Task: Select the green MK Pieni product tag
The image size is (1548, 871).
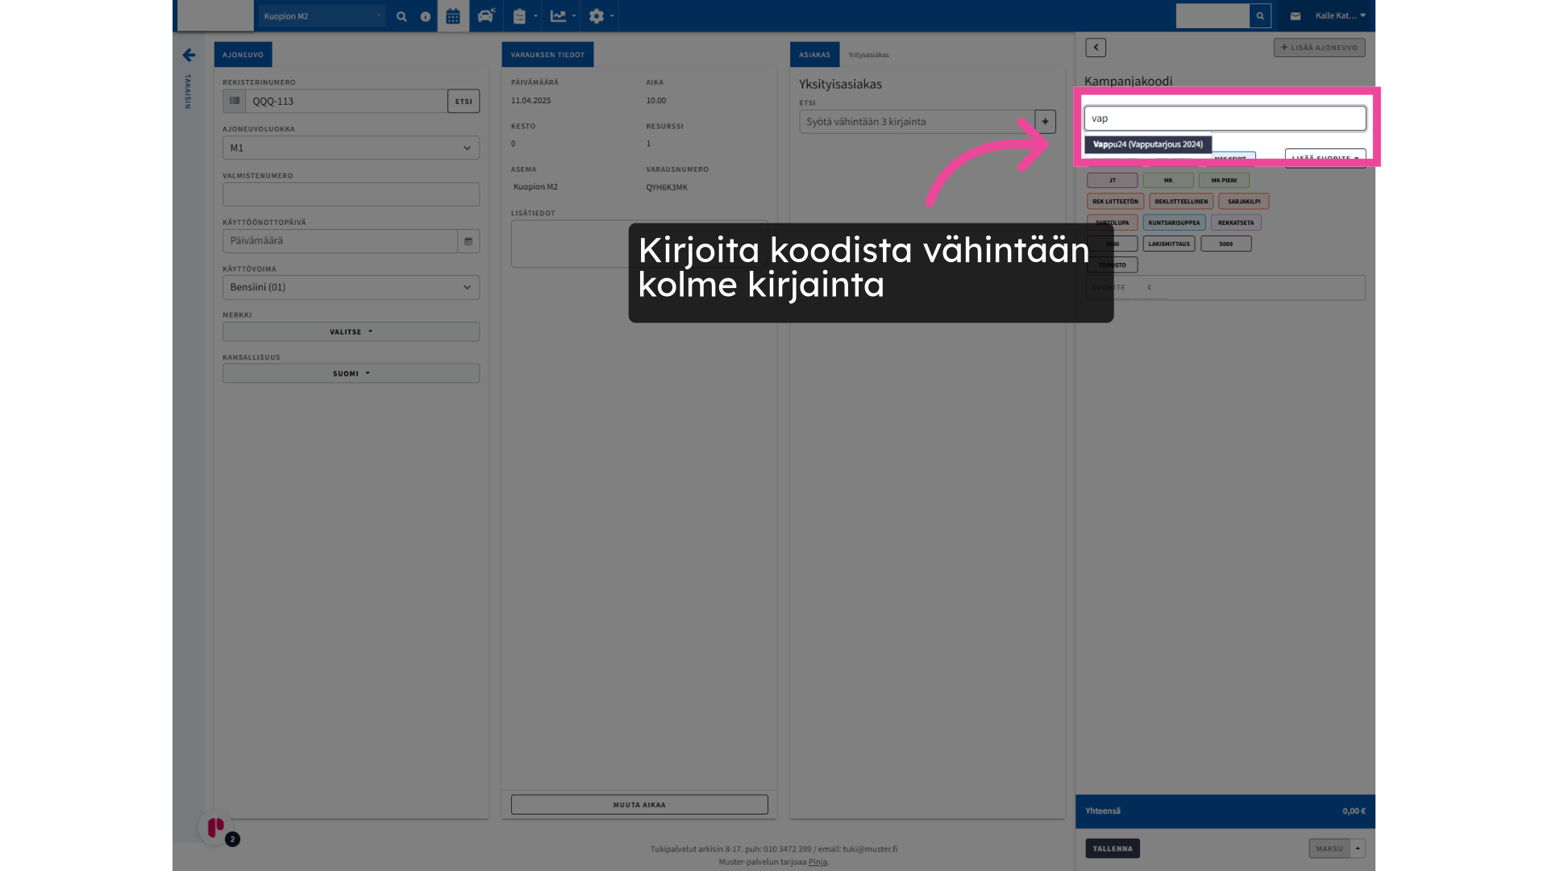Action: click(x=1223, y=181)
